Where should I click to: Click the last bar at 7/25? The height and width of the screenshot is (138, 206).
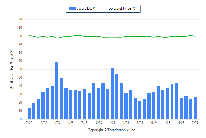(195, 108)
